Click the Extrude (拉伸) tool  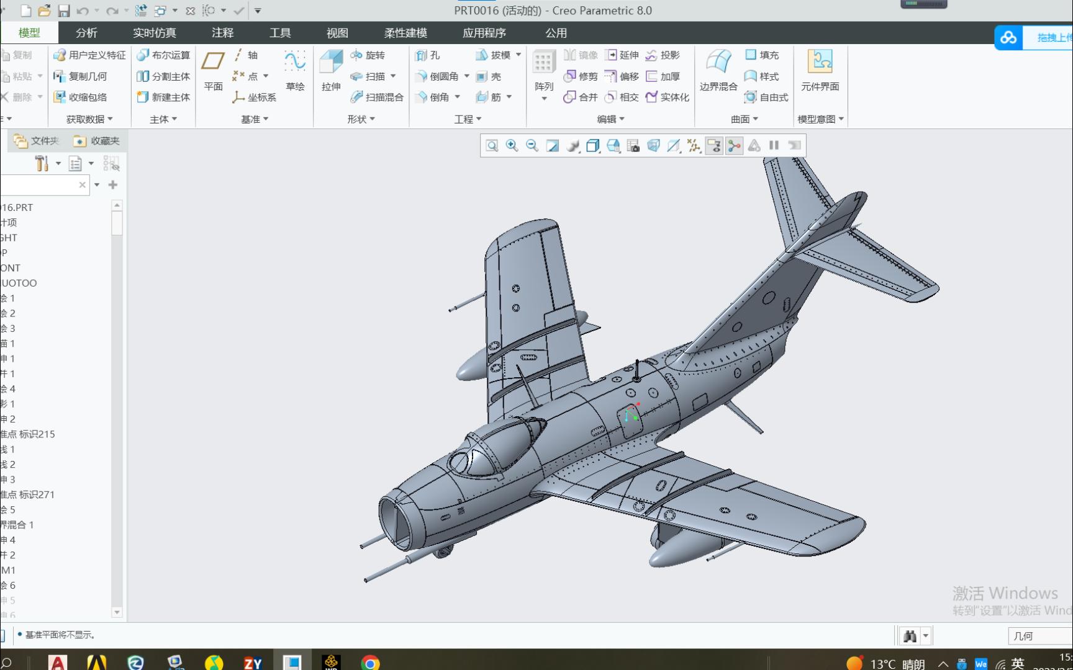(x=331, y=71)
